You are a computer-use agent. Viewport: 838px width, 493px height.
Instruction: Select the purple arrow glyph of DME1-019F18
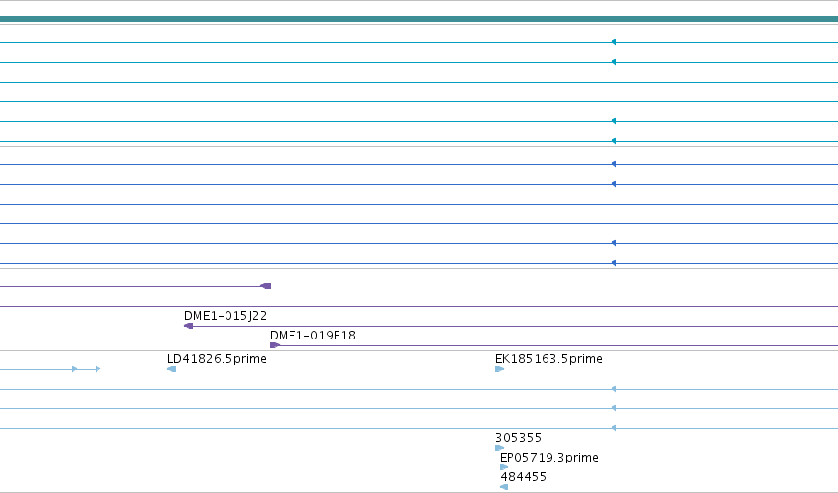click(275, 345)
